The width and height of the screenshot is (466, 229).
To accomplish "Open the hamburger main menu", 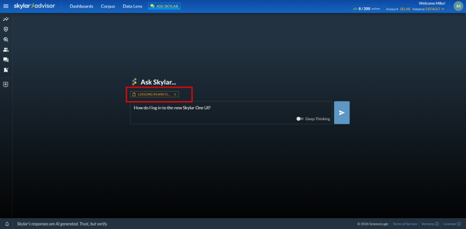I will point(6,6).
